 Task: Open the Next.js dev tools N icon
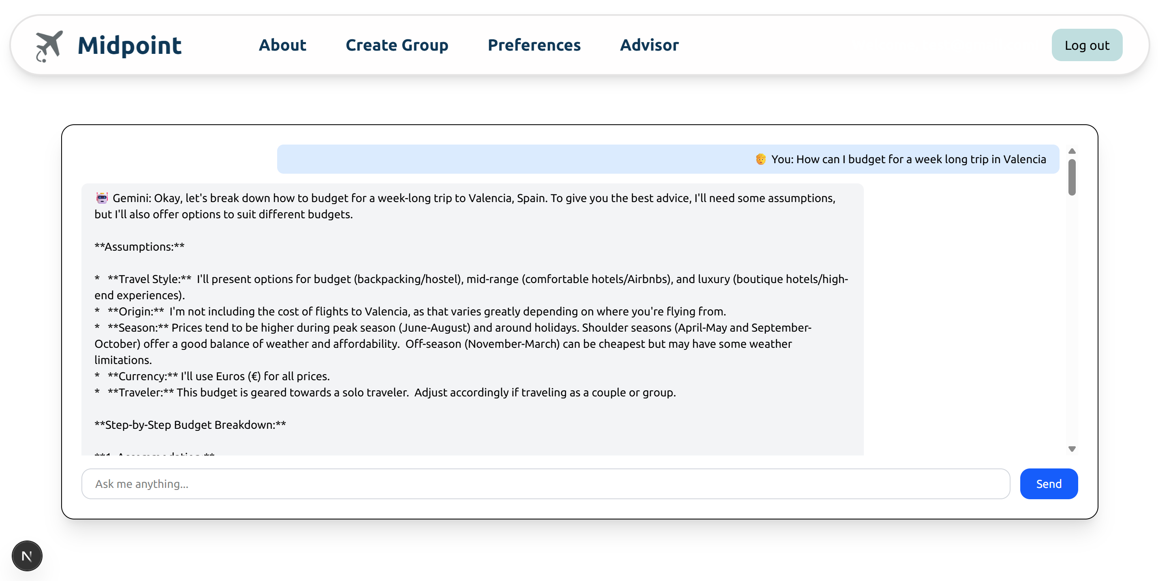[x=27, y=556]
